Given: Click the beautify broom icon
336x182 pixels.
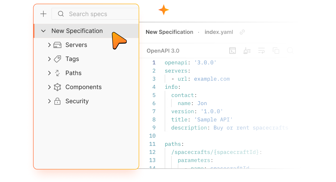Looking at the screenshot, I should (x=247, y=51).
